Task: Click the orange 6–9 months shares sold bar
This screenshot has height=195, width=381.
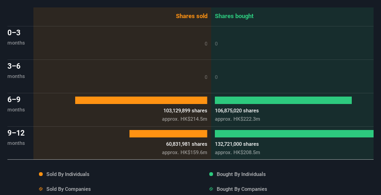Action: [141, 100]
